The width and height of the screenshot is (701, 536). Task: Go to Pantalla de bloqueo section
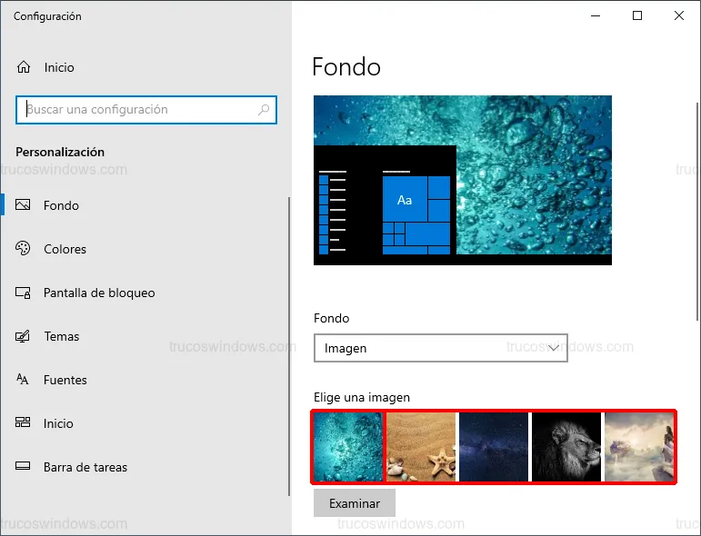coord(99,293)
